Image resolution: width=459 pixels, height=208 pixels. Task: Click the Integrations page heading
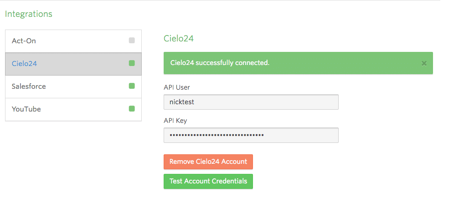[29, 14]
